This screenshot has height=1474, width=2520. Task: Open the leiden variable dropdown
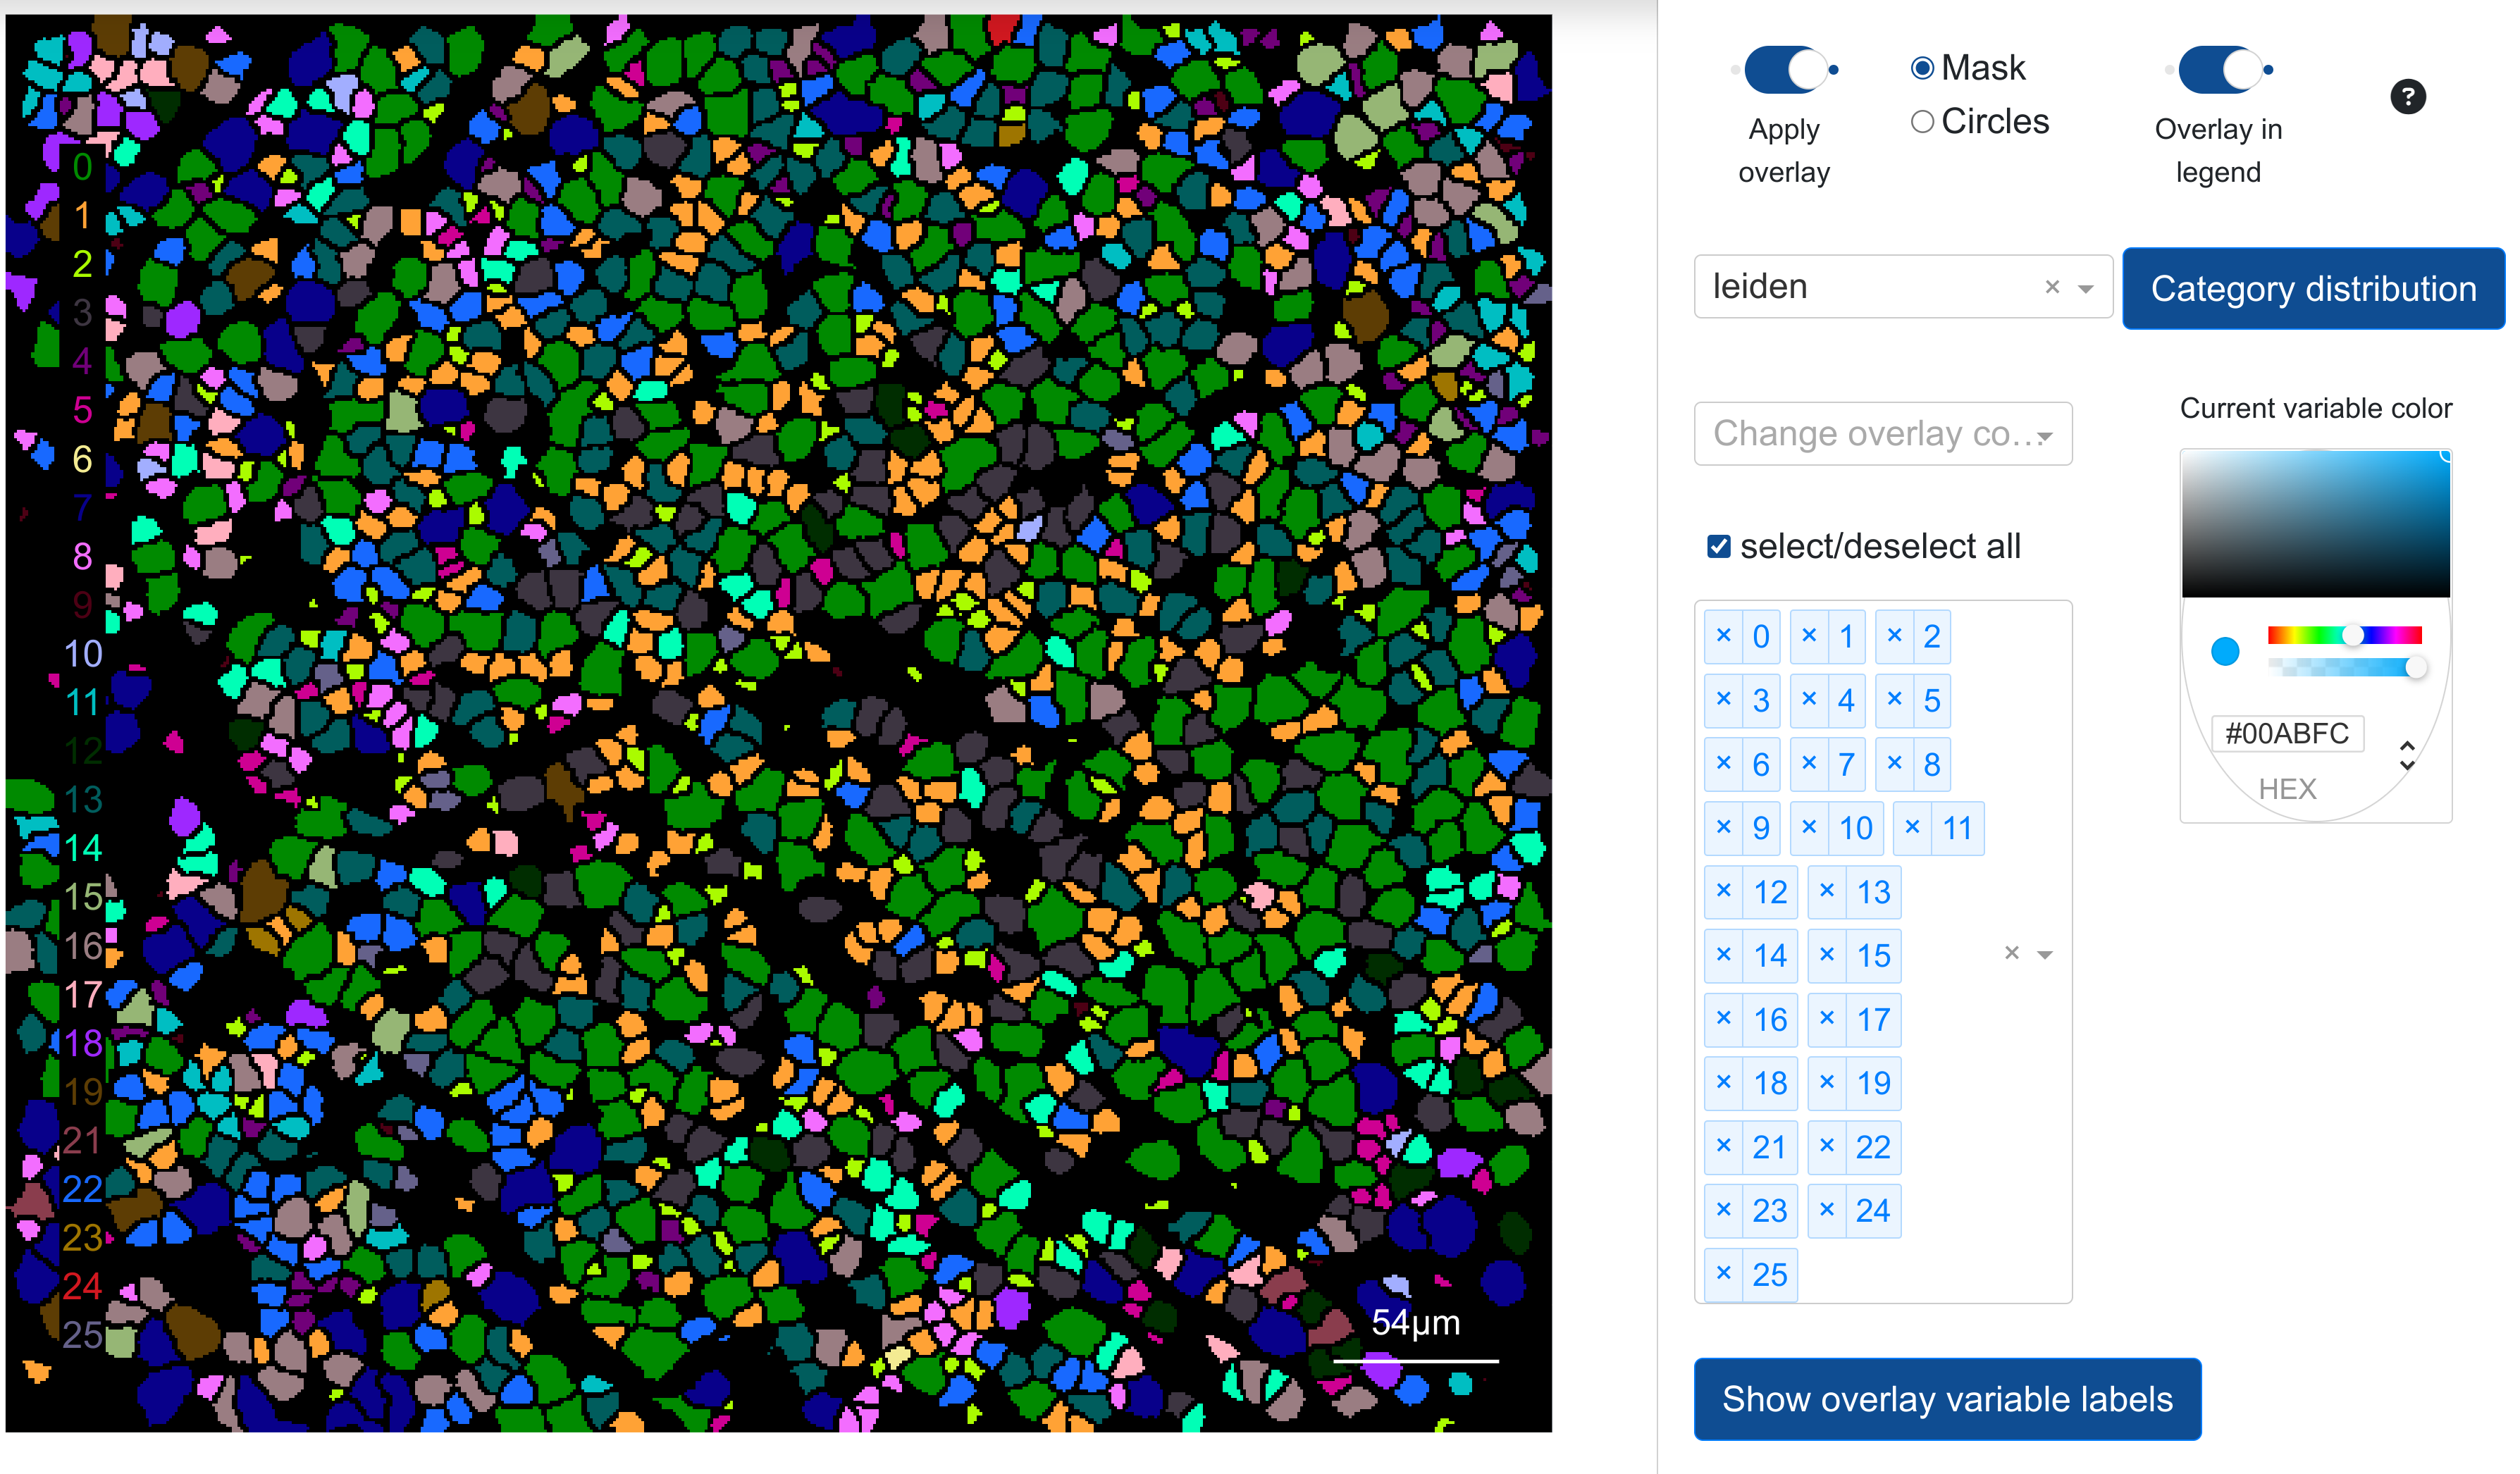(2085, 288)
